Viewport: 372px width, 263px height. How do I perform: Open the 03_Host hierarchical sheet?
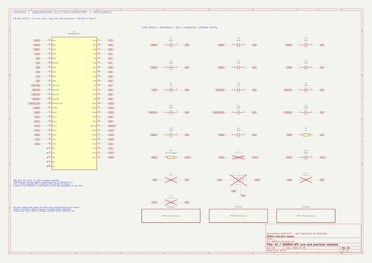pyautogui.click(x=238, y=216)
